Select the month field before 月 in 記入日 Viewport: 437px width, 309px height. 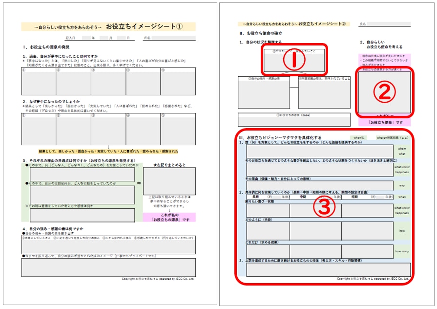[104, 38]
